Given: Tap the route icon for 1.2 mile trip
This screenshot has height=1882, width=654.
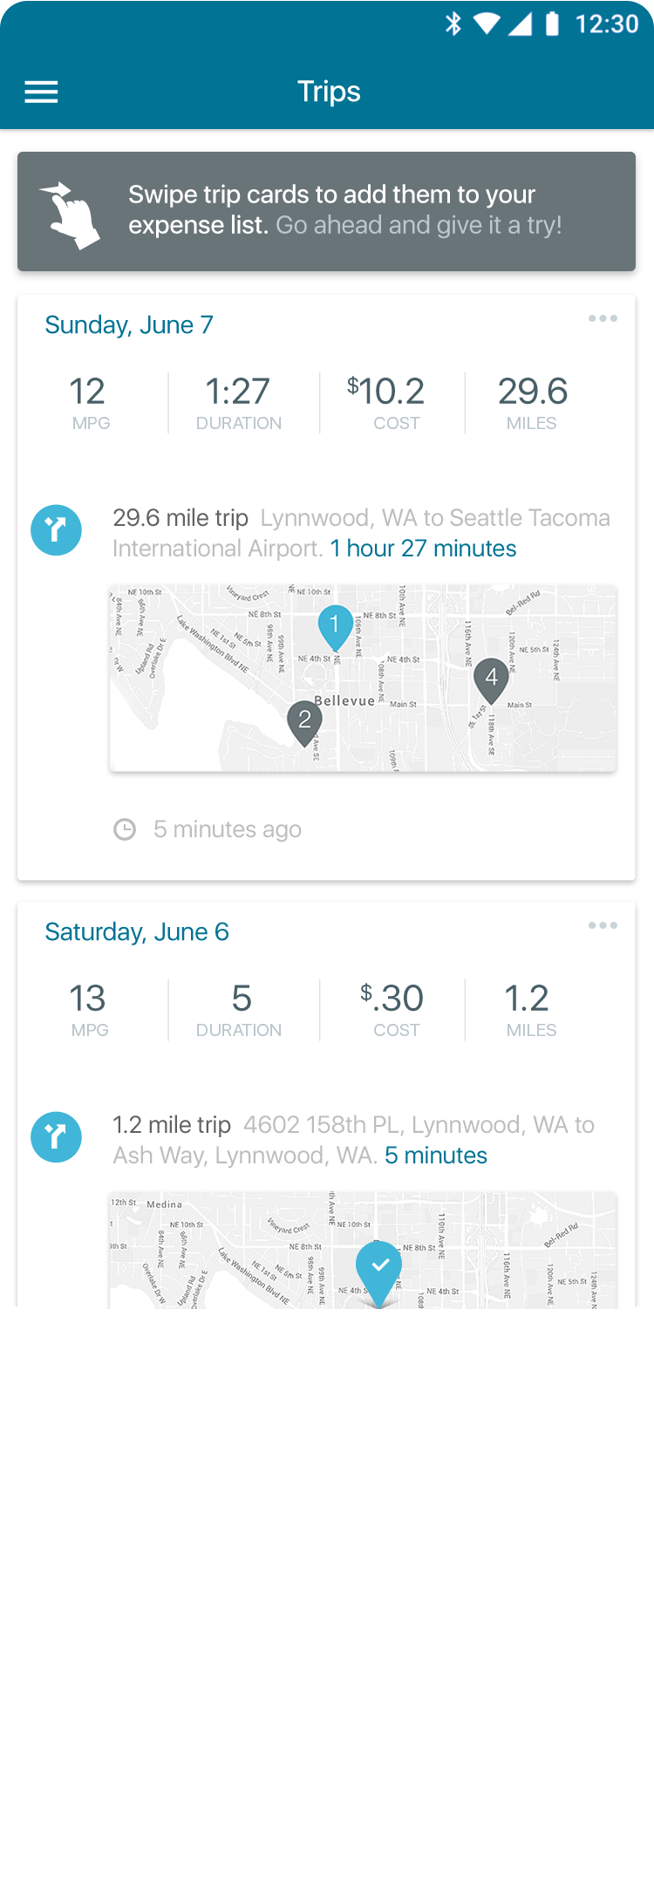Looking at the screenshot, I should pos(57,1137).
